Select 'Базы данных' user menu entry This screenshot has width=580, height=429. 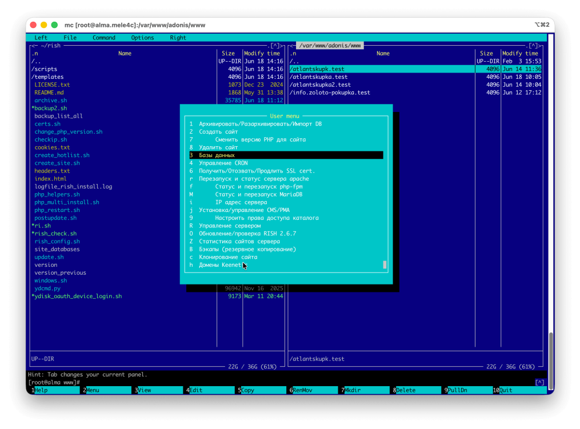coord(286,155)
